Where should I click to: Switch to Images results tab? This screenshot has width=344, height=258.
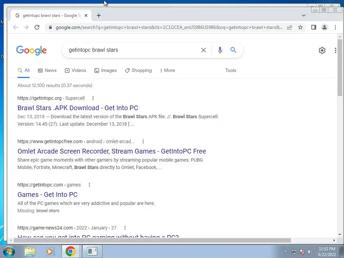point(105,71)
